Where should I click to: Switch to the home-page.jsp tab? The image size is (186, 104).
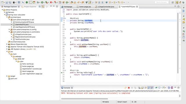pyautogui.click(x=84, y=7)
